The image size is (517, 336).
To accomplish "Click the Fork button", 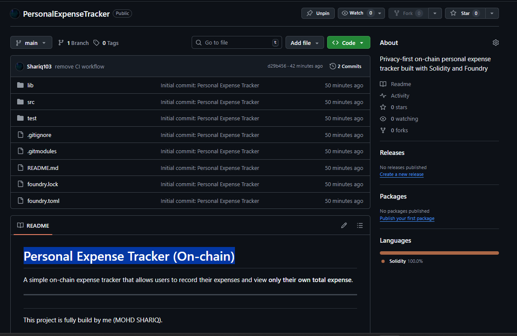I will 408,13.
